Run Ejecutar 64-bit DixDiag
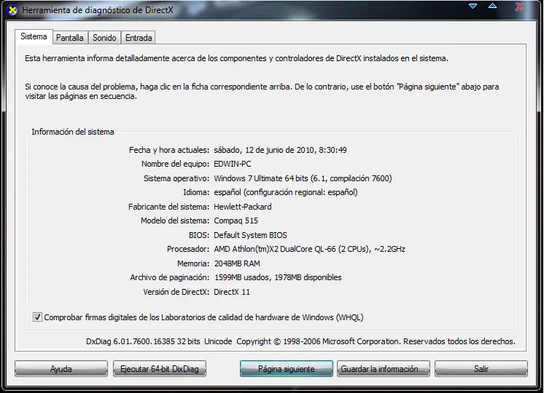 coord(160,369)
